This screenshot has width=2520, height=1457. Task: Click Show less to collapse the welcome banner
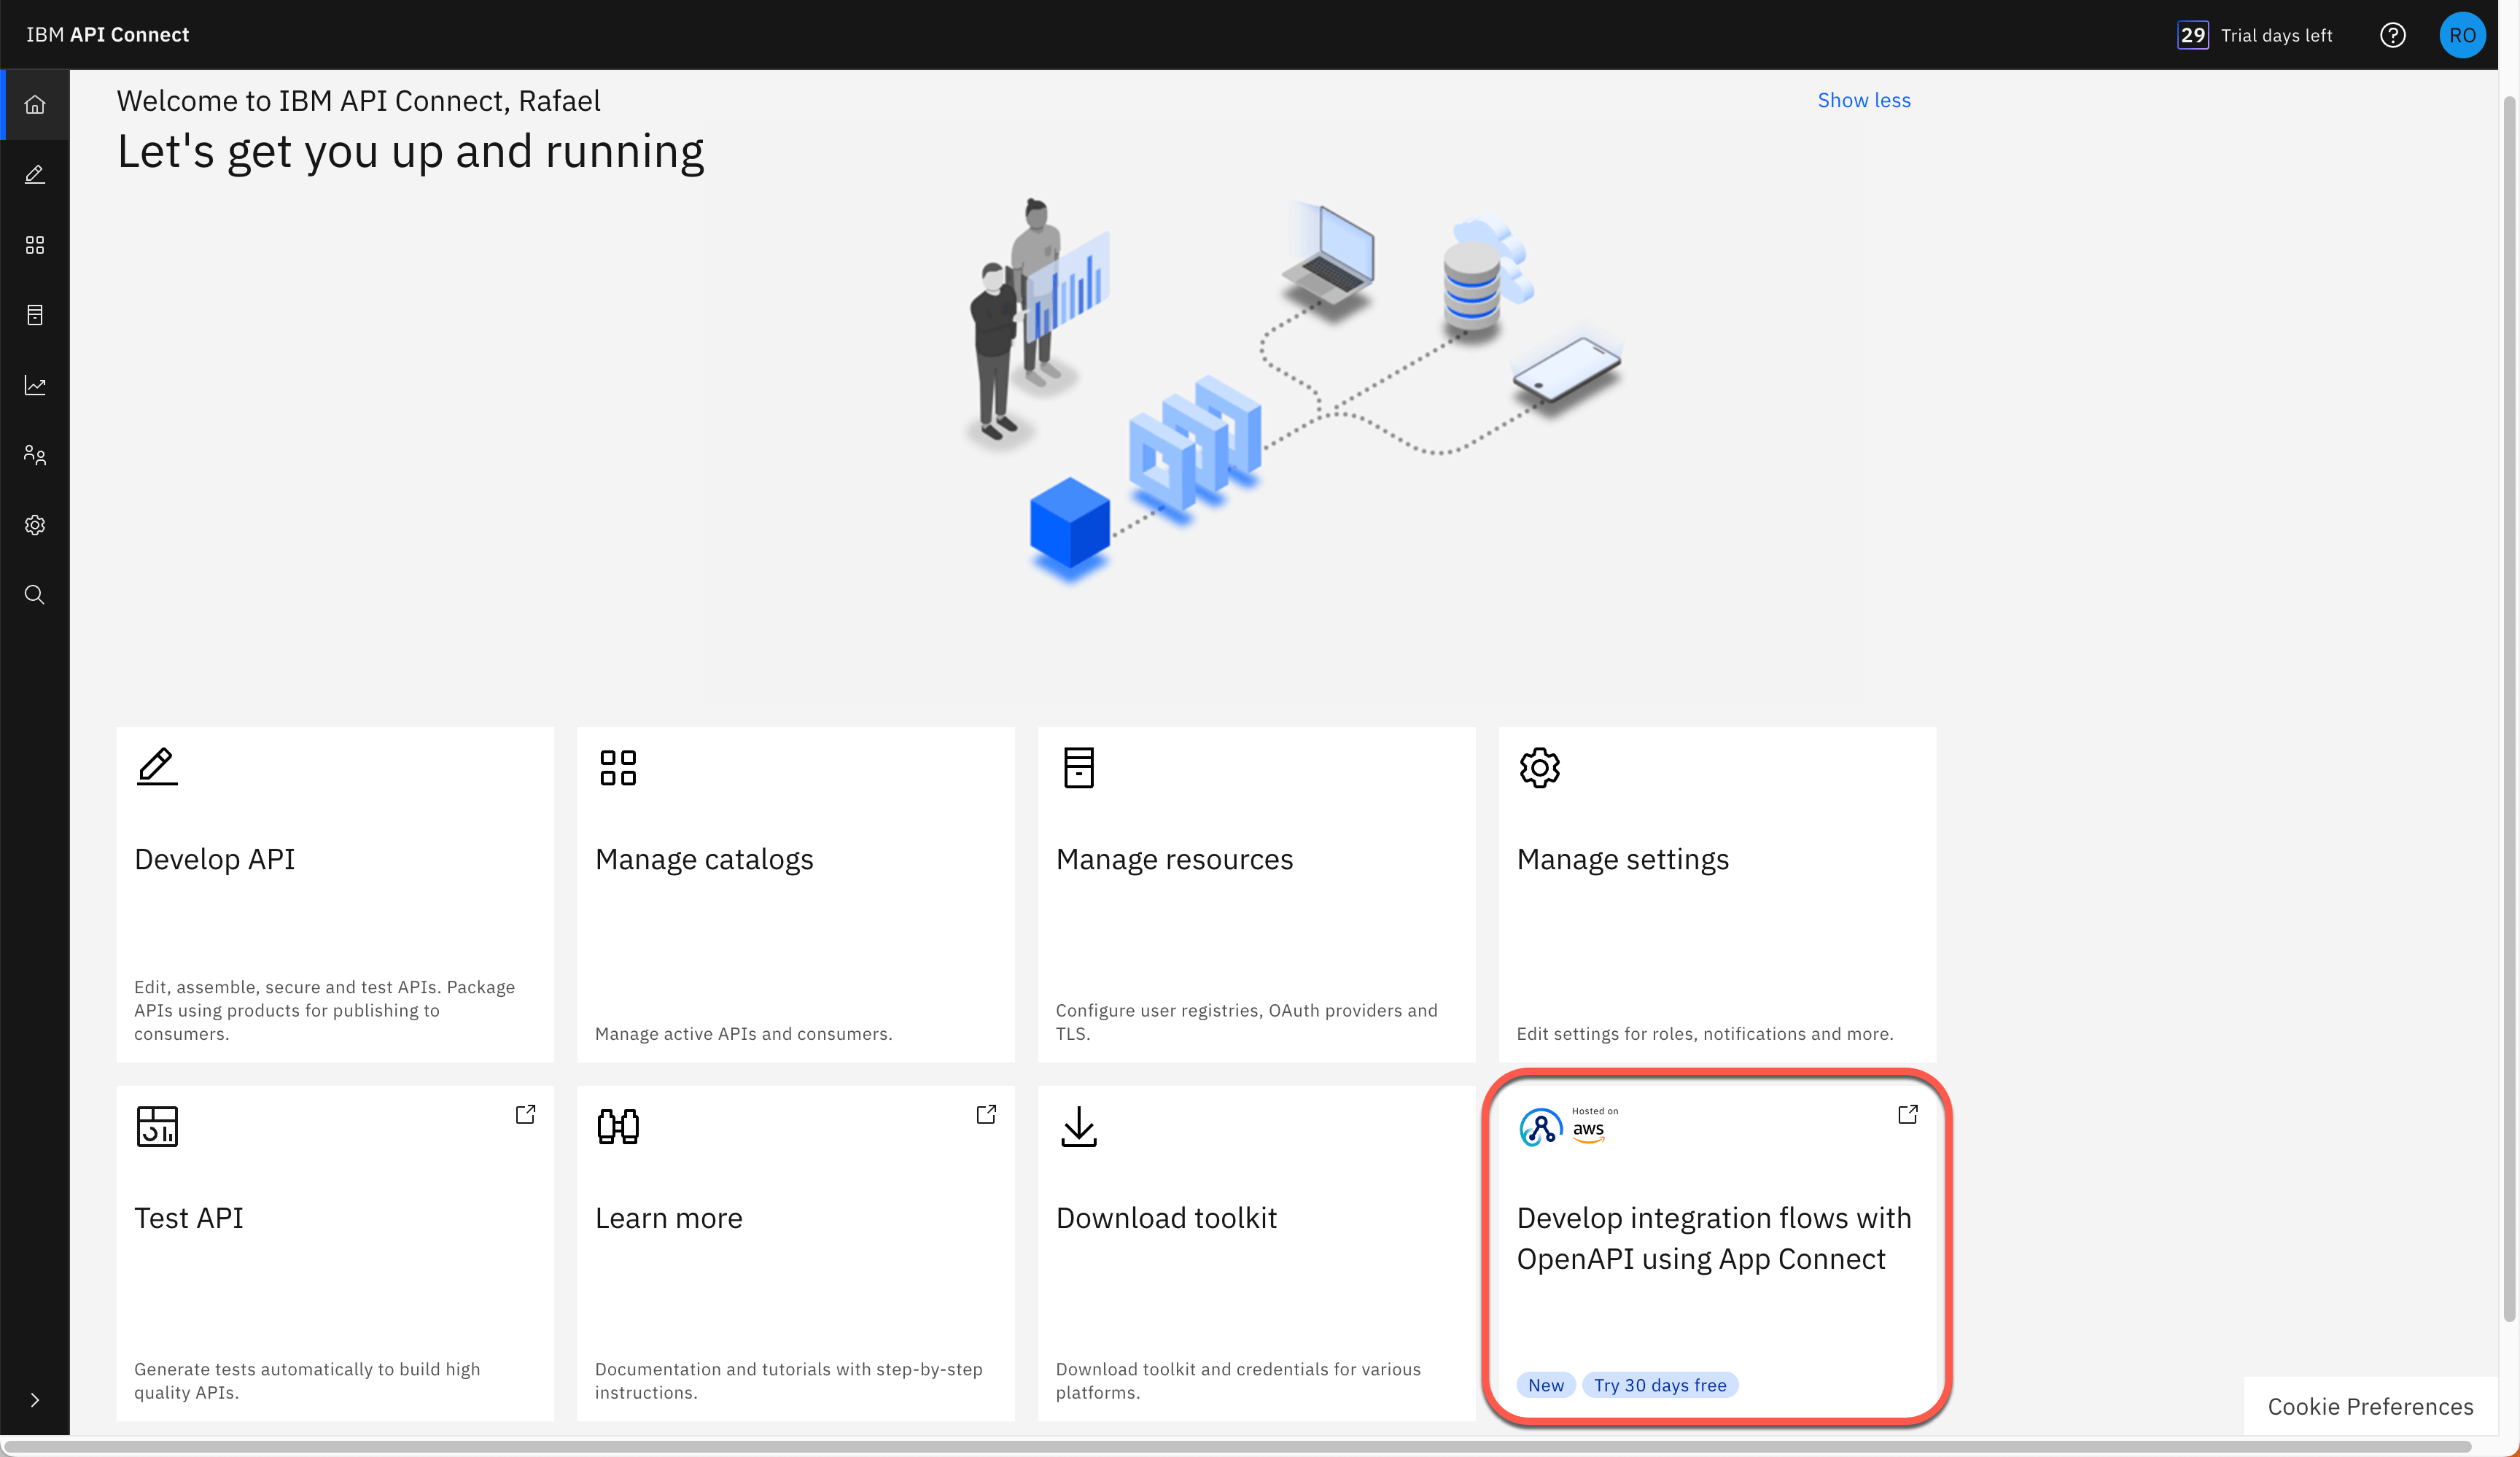1864,100
